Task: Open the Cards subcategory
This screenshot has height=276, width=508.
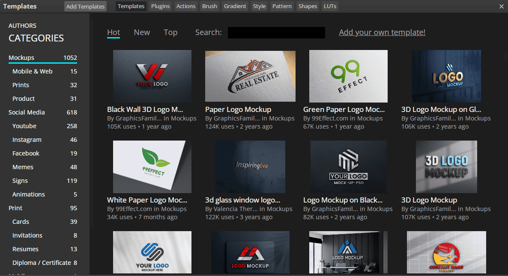Action: click(x=45, y=222)
